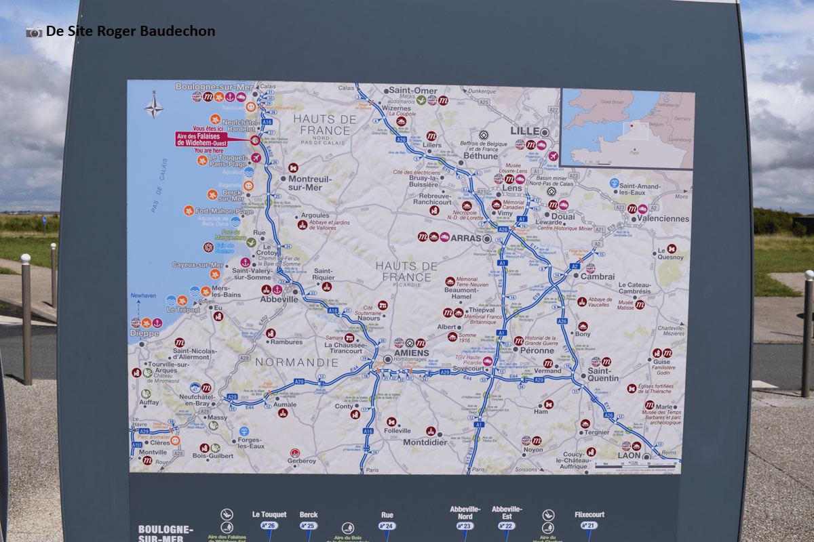
Task: Click the airplane icon near Lille
Action: [553, 157]
